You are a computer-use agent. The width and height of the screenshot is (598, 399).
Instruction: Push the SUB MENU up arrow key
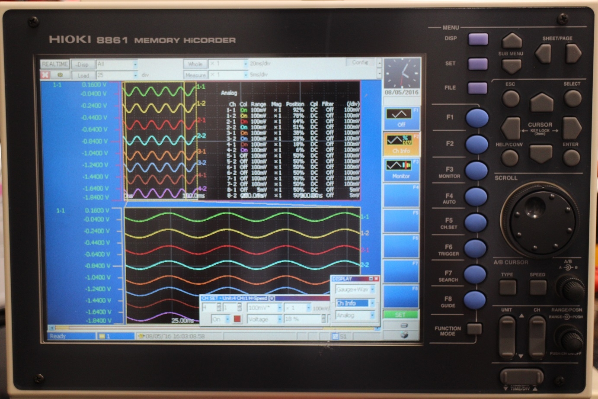(512, 41)
